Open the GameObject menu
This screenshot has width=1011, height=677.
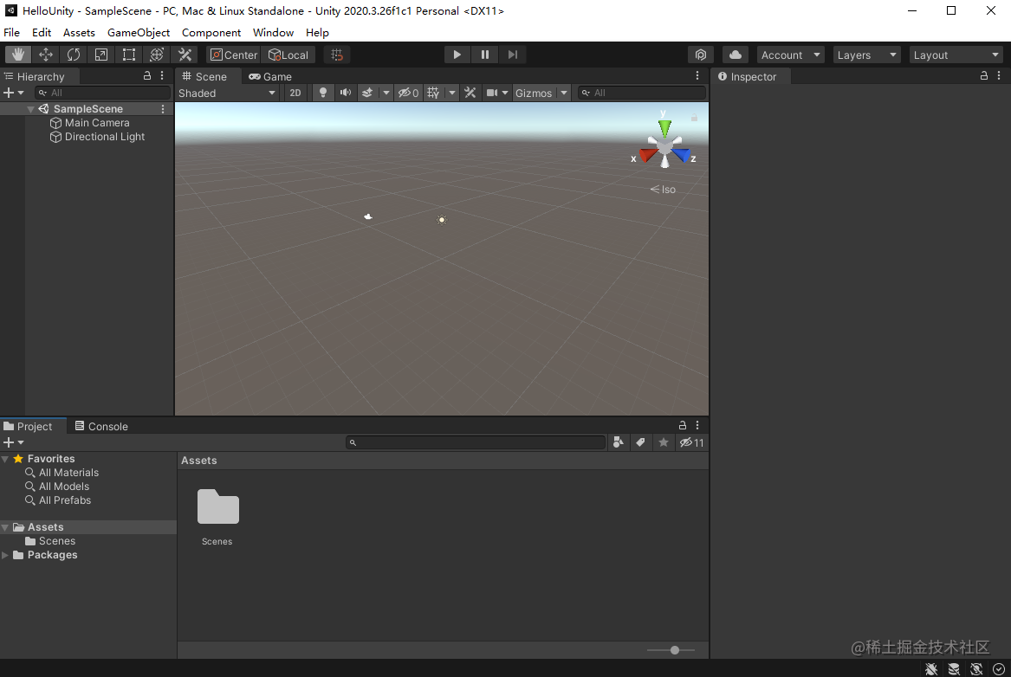click(x=139, y=32)
